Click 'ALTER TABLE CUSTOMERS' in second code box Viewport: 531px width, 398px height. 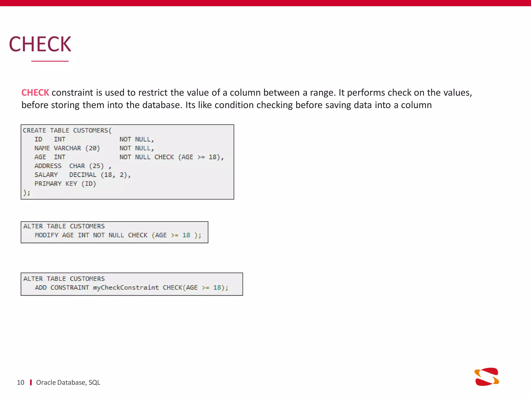(x=64, y=226)
